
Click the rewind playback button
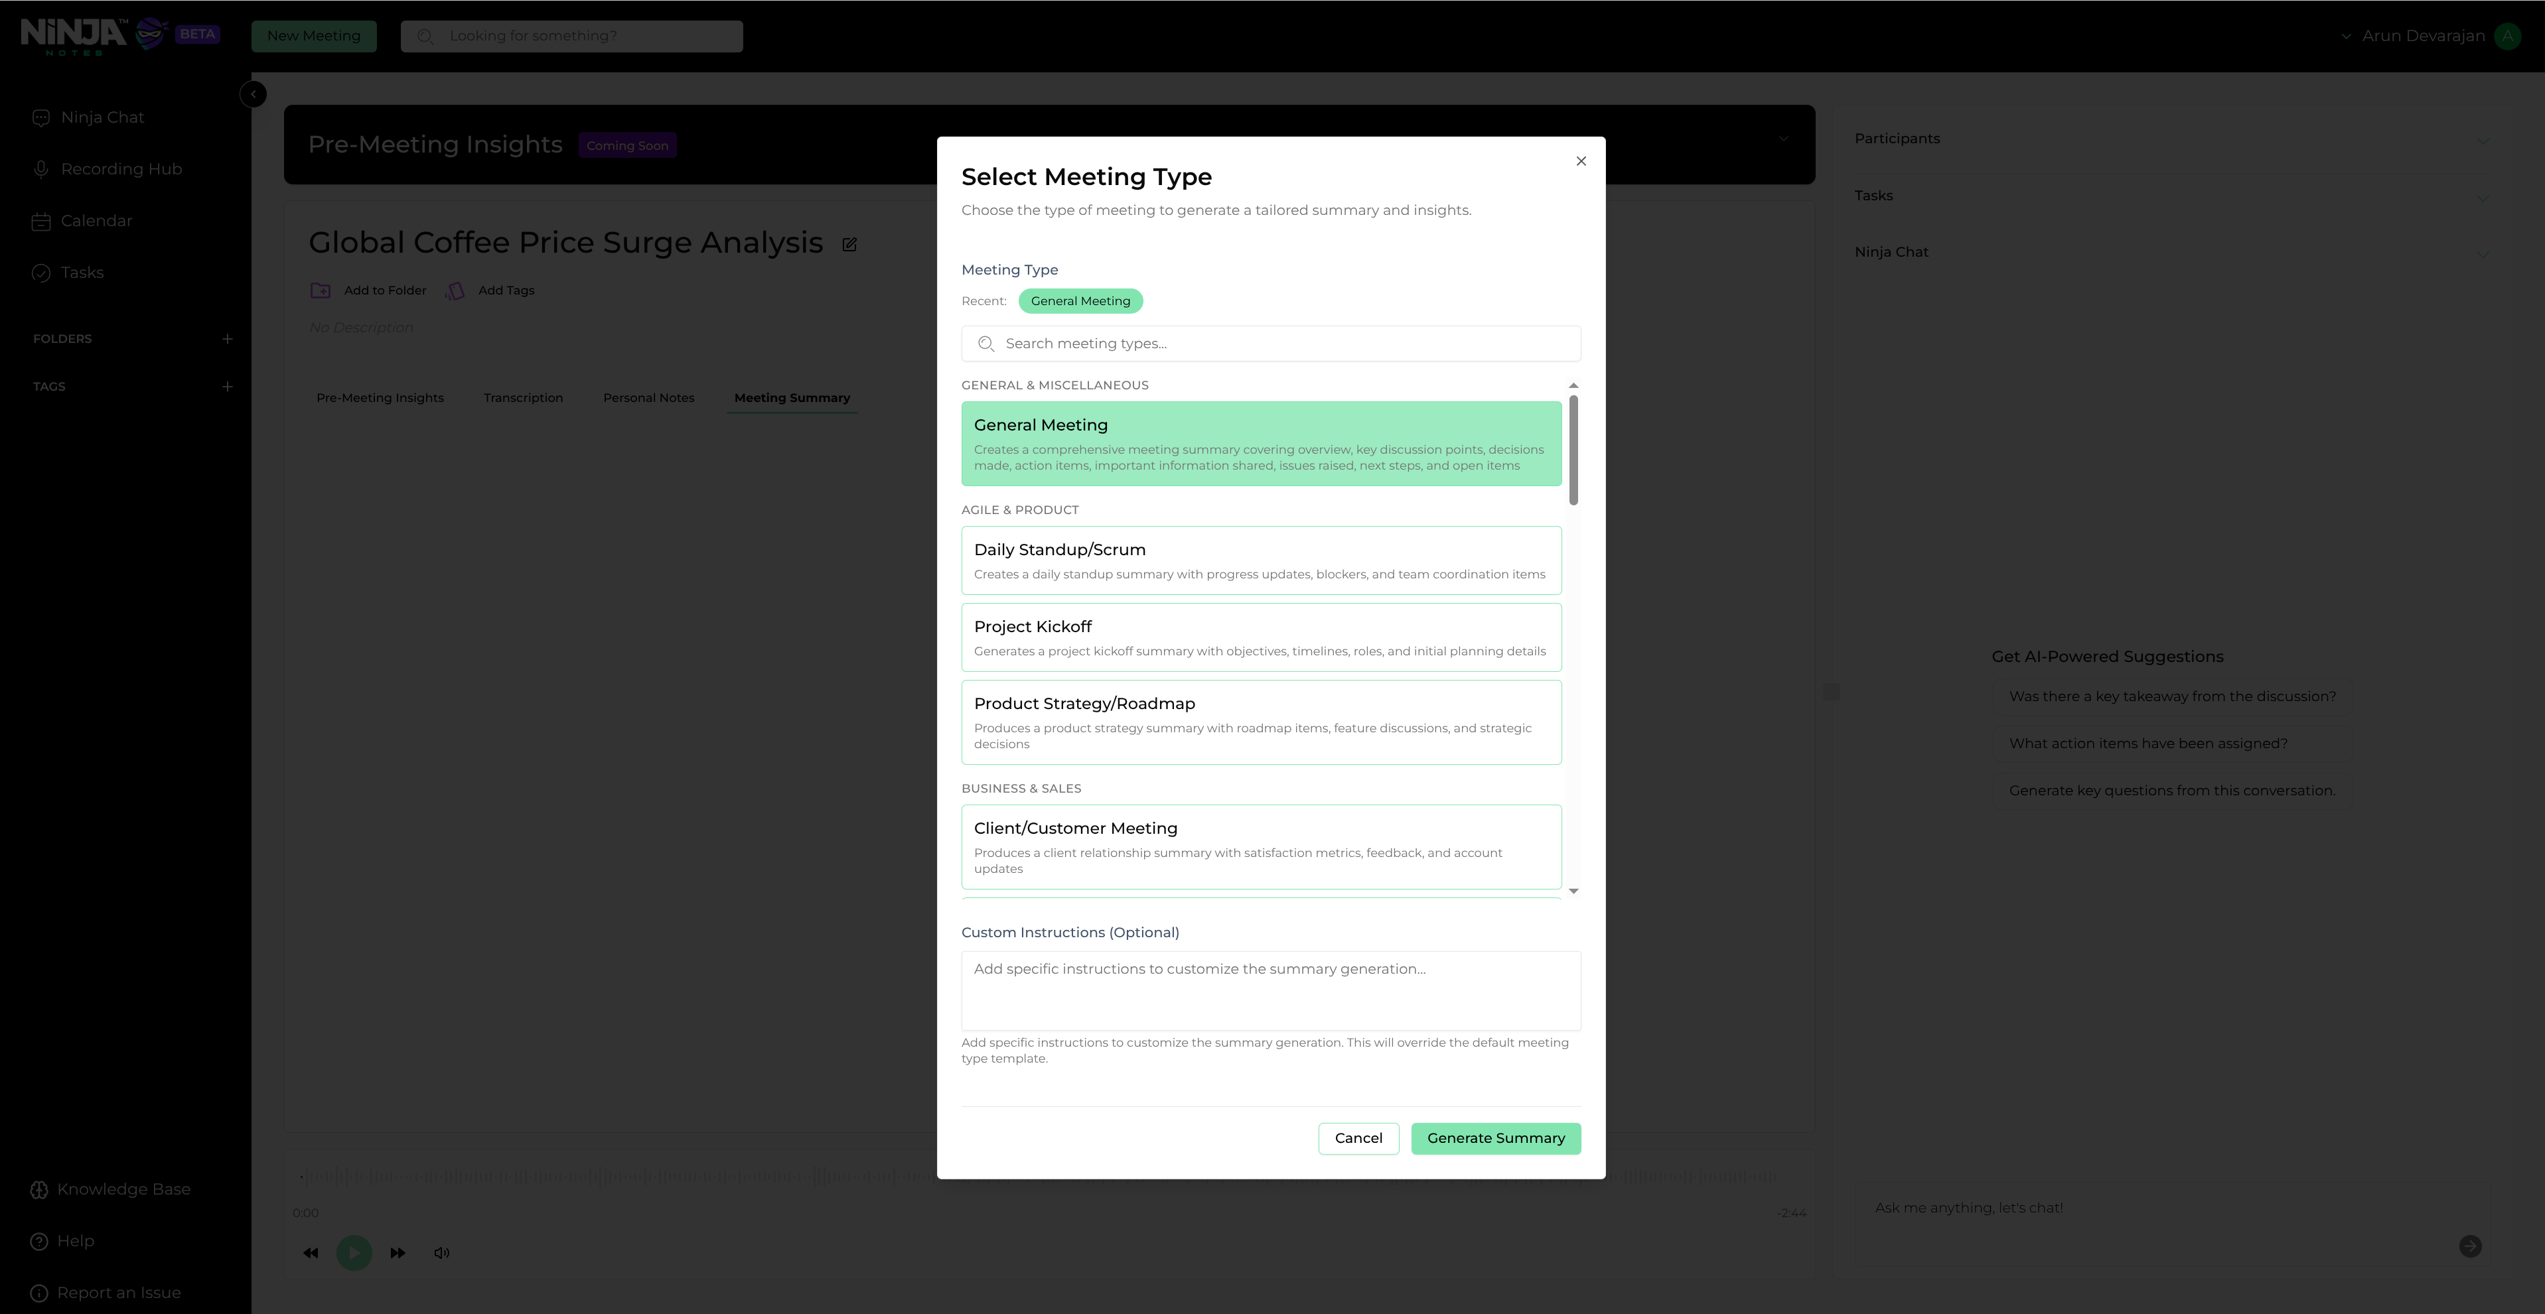tap(310, 1252)
